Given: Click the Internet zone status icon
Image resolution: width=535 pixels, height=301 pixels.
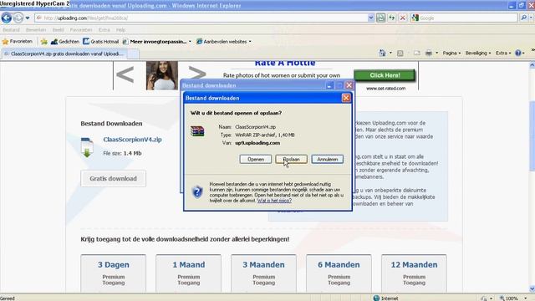Looking at the screenshot, I should [x=376, y=298].
